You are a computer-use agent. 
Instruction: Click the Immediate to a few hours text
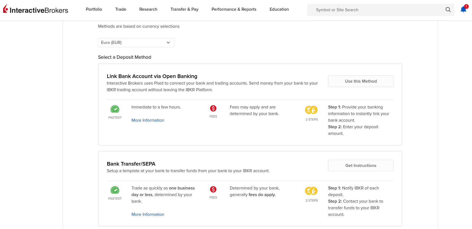pyautogui.click(x=156, y=107)
